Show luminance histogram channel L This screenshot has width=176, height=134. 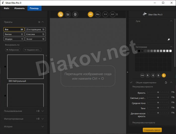pos(164,75)
